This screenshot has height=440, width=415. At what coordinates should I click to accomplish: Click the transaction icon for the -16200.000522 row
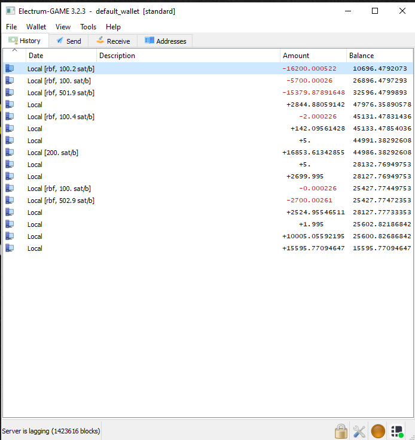pyautogui.click(x=10, y=68)
